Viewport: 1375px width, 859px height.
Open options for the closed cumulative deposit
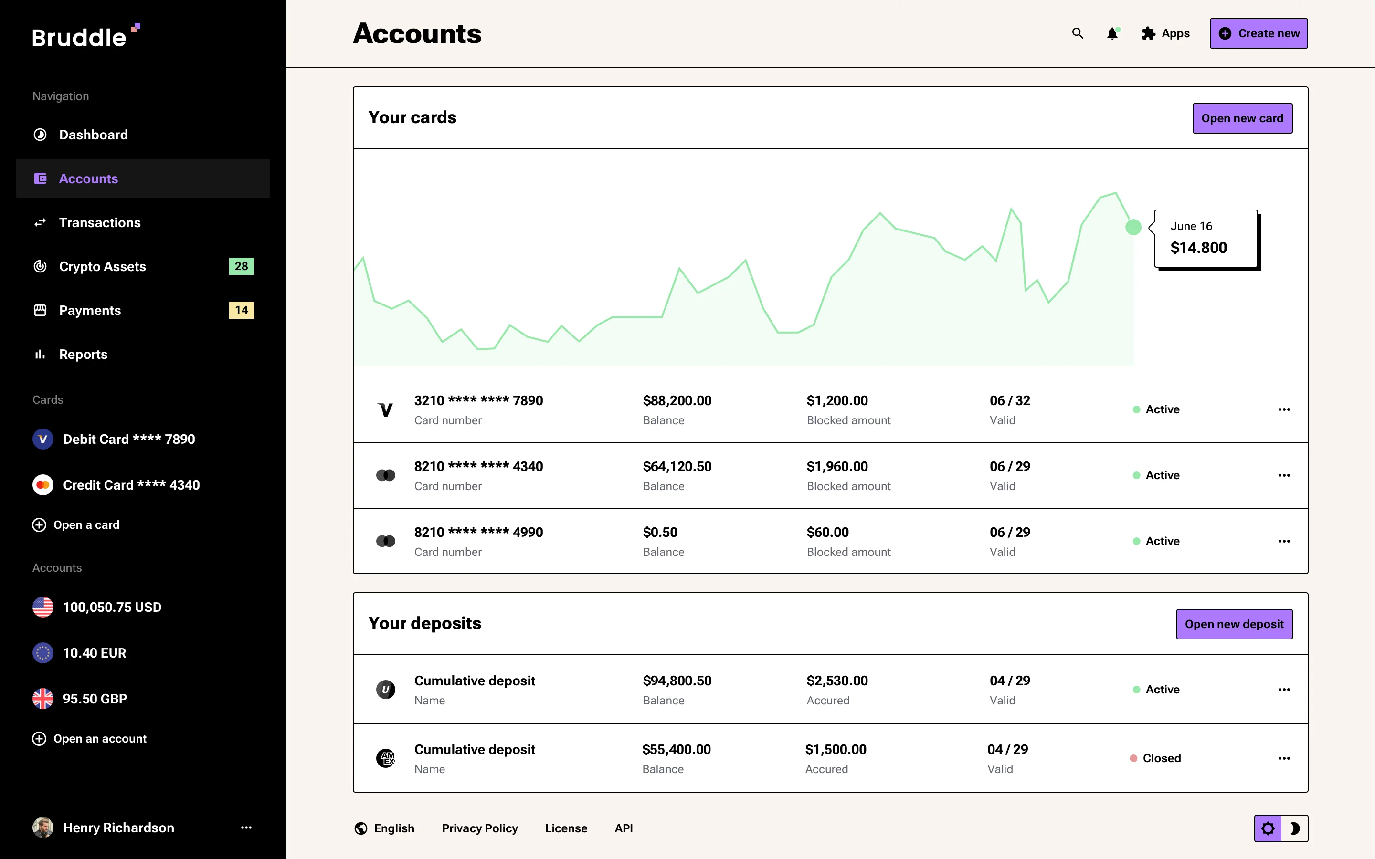point(1284,758)
